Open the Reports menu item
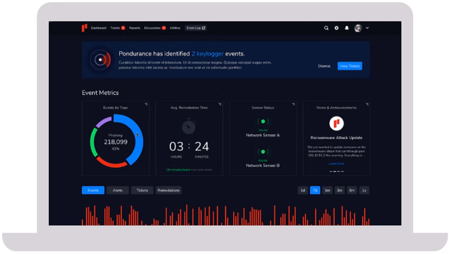The image size is (449, 254). click(134, 28)
